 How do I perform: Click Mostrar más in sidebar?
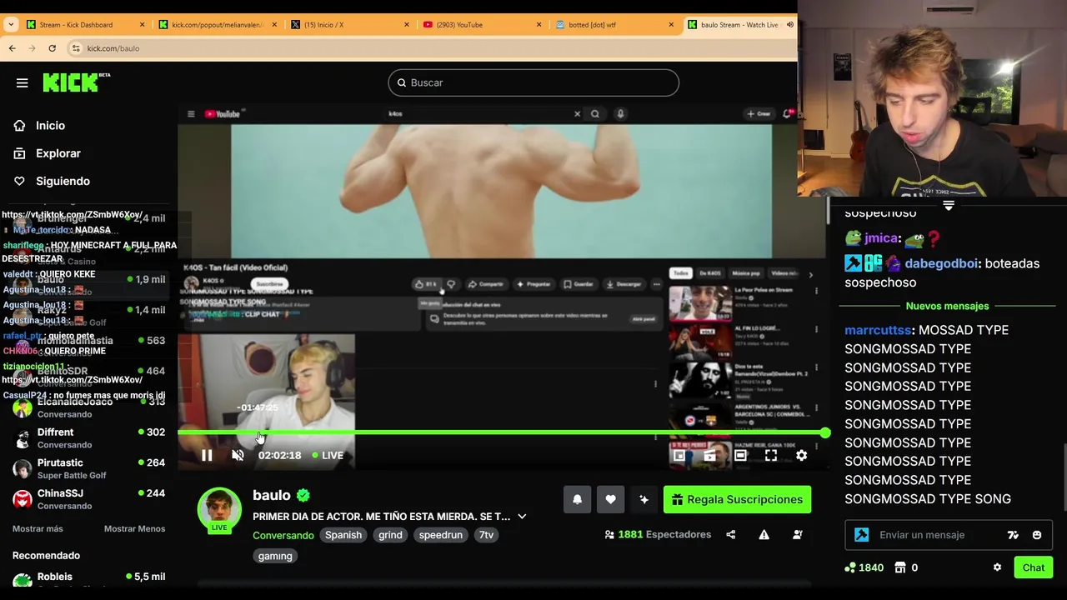[x=38, y=528]
